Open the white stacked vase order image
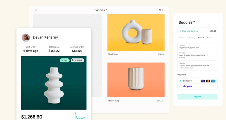This screenshot has width=226, height=120. pos(54,83)
